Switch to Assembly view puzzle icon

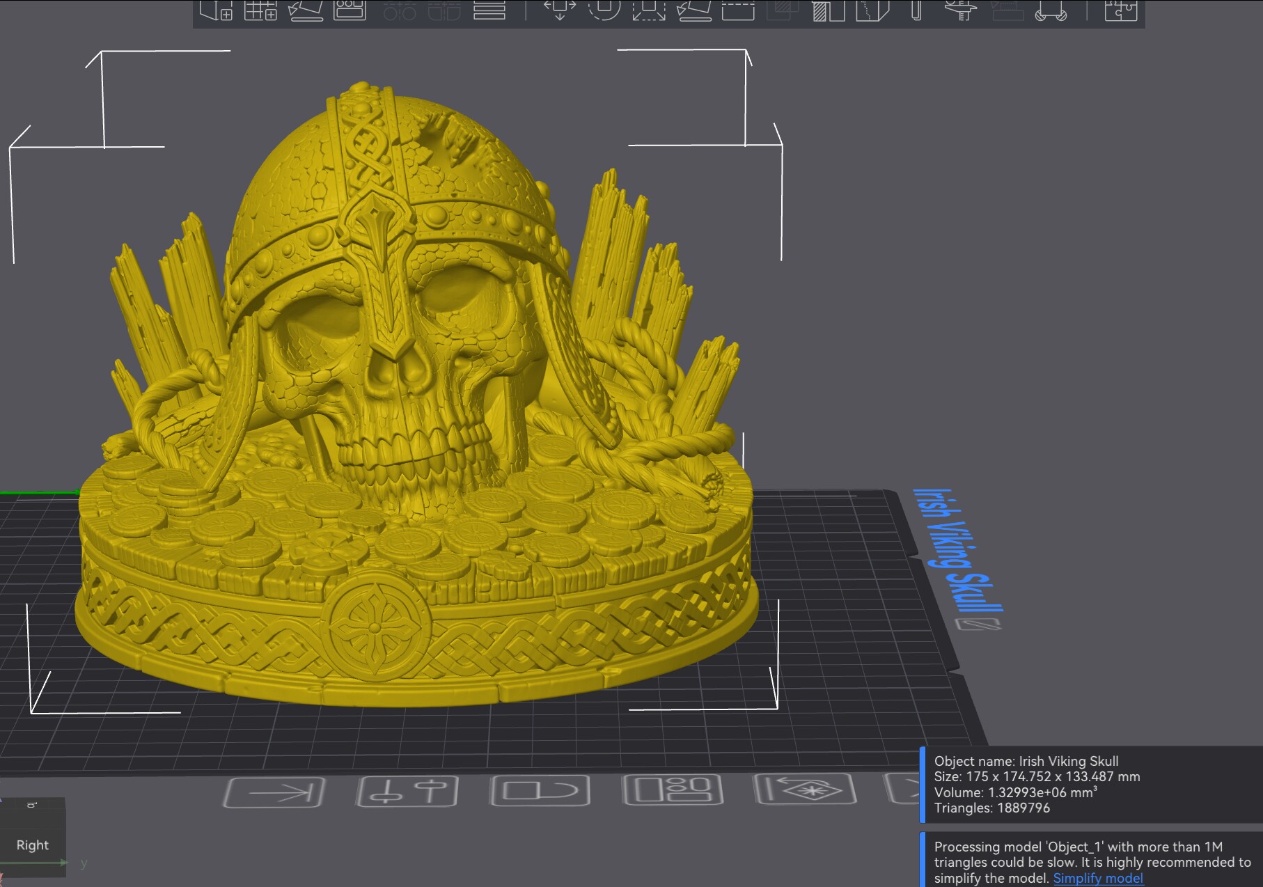(1121, 10)
